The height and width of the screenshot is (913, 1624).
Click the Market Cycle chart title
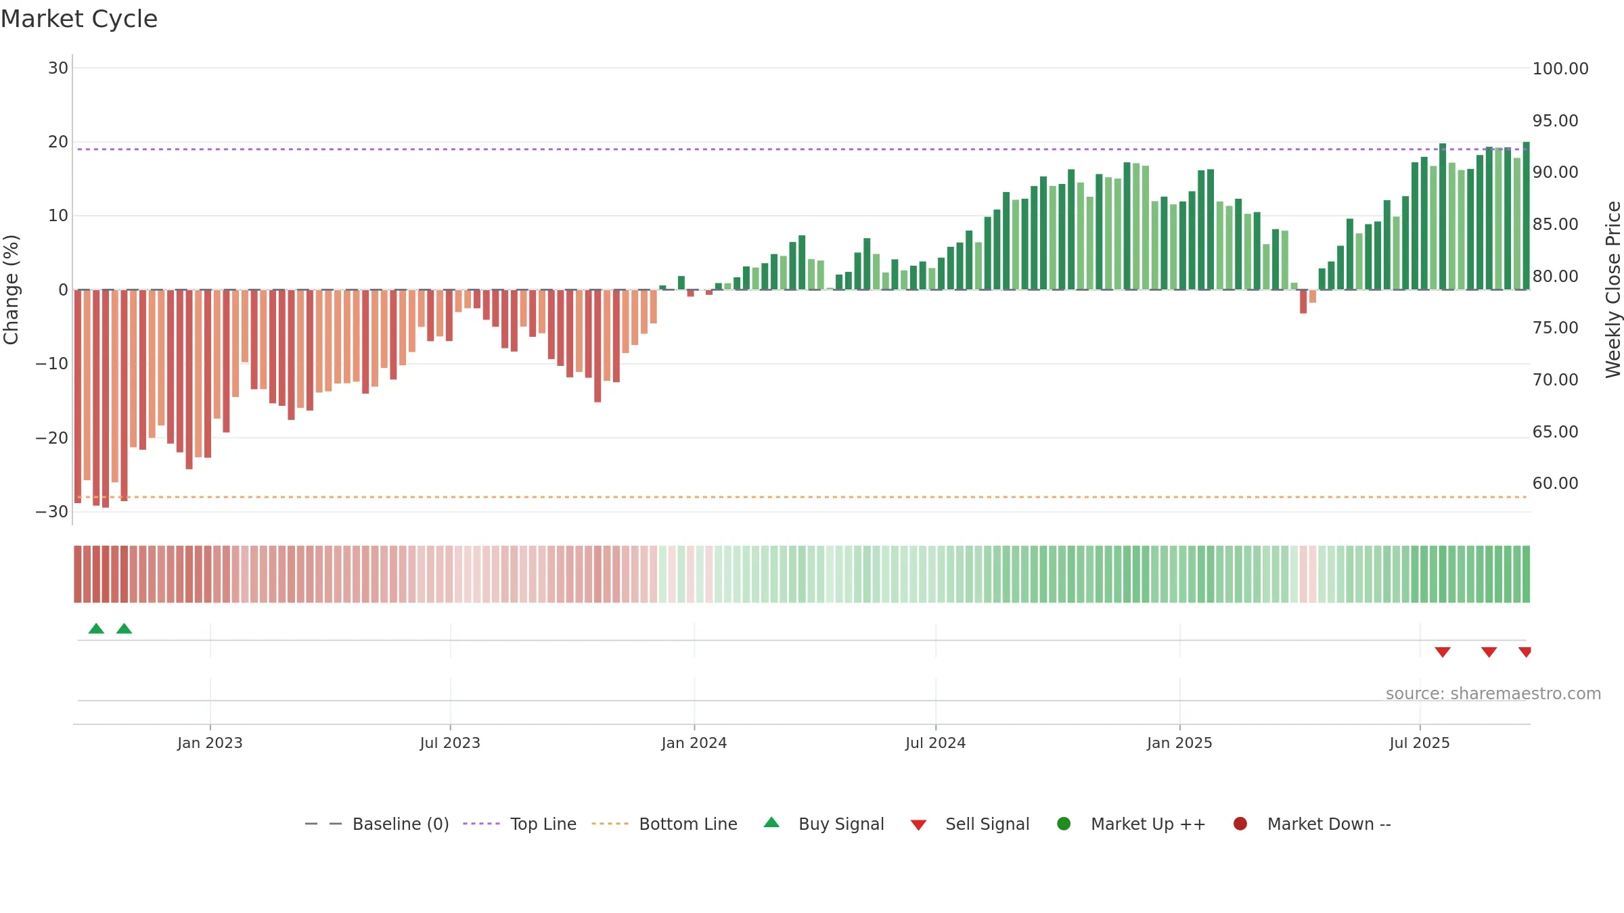pyautogui.click(x=79, y=19)
